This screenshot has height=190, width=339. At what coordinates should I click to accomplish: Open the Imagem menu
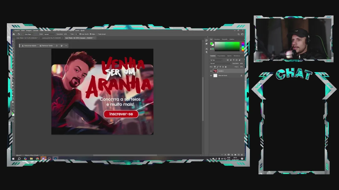pyautogui.click(x=29, y=31)
